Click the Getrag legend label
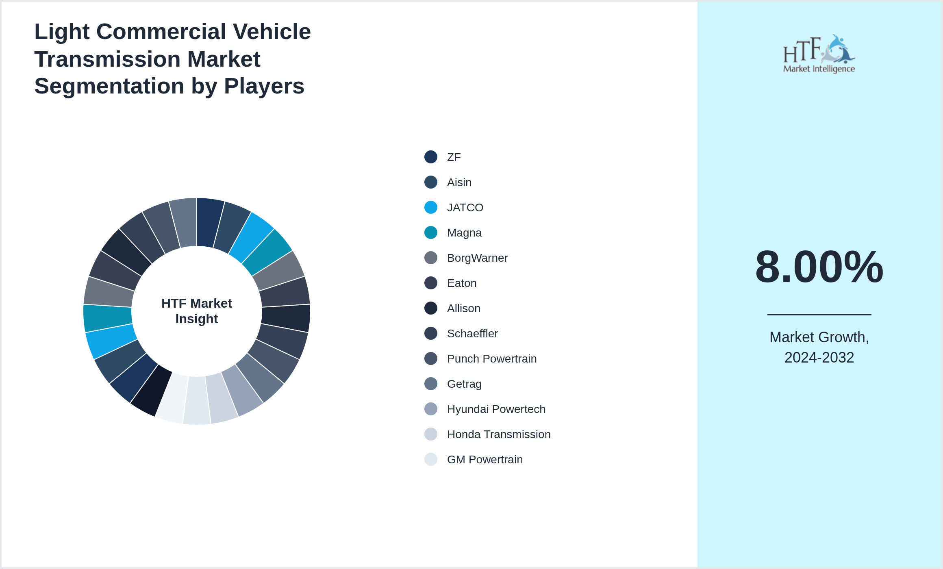This screenshot has width=943, height=569. [464, 384]
